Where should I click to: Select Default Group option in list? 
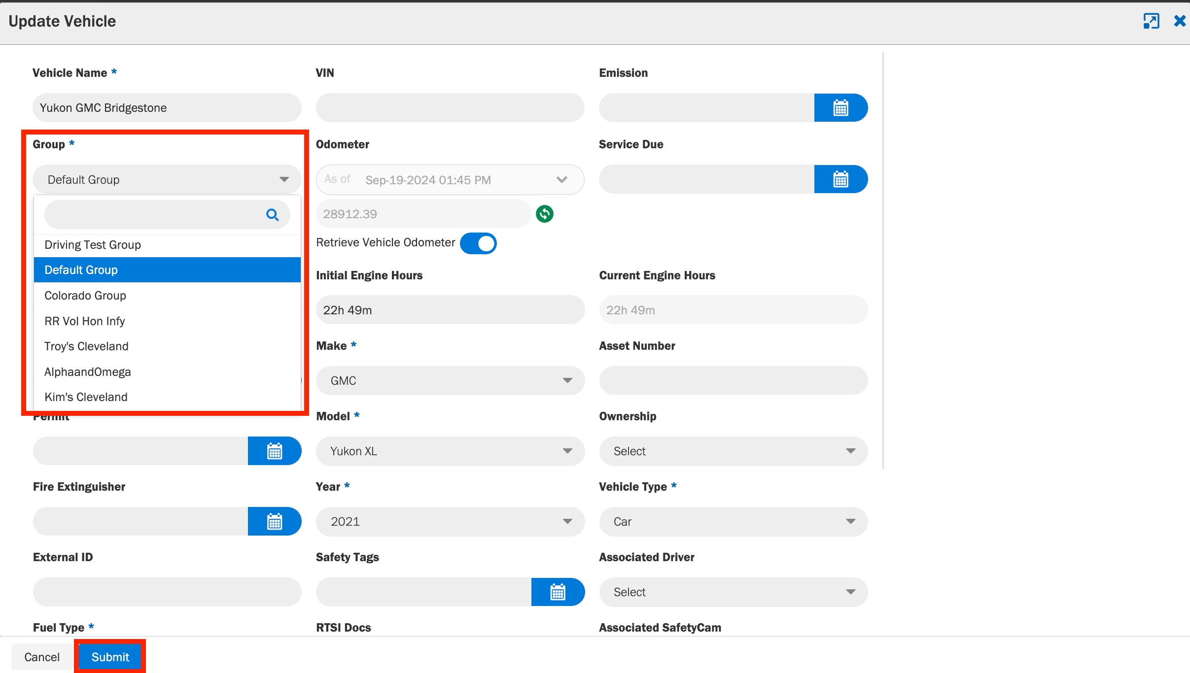coord(167,270)
